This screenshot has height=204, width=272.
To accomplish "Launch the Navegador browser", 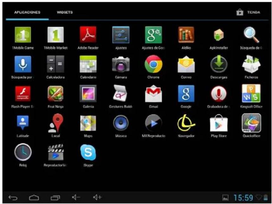I will click(186, 123).
